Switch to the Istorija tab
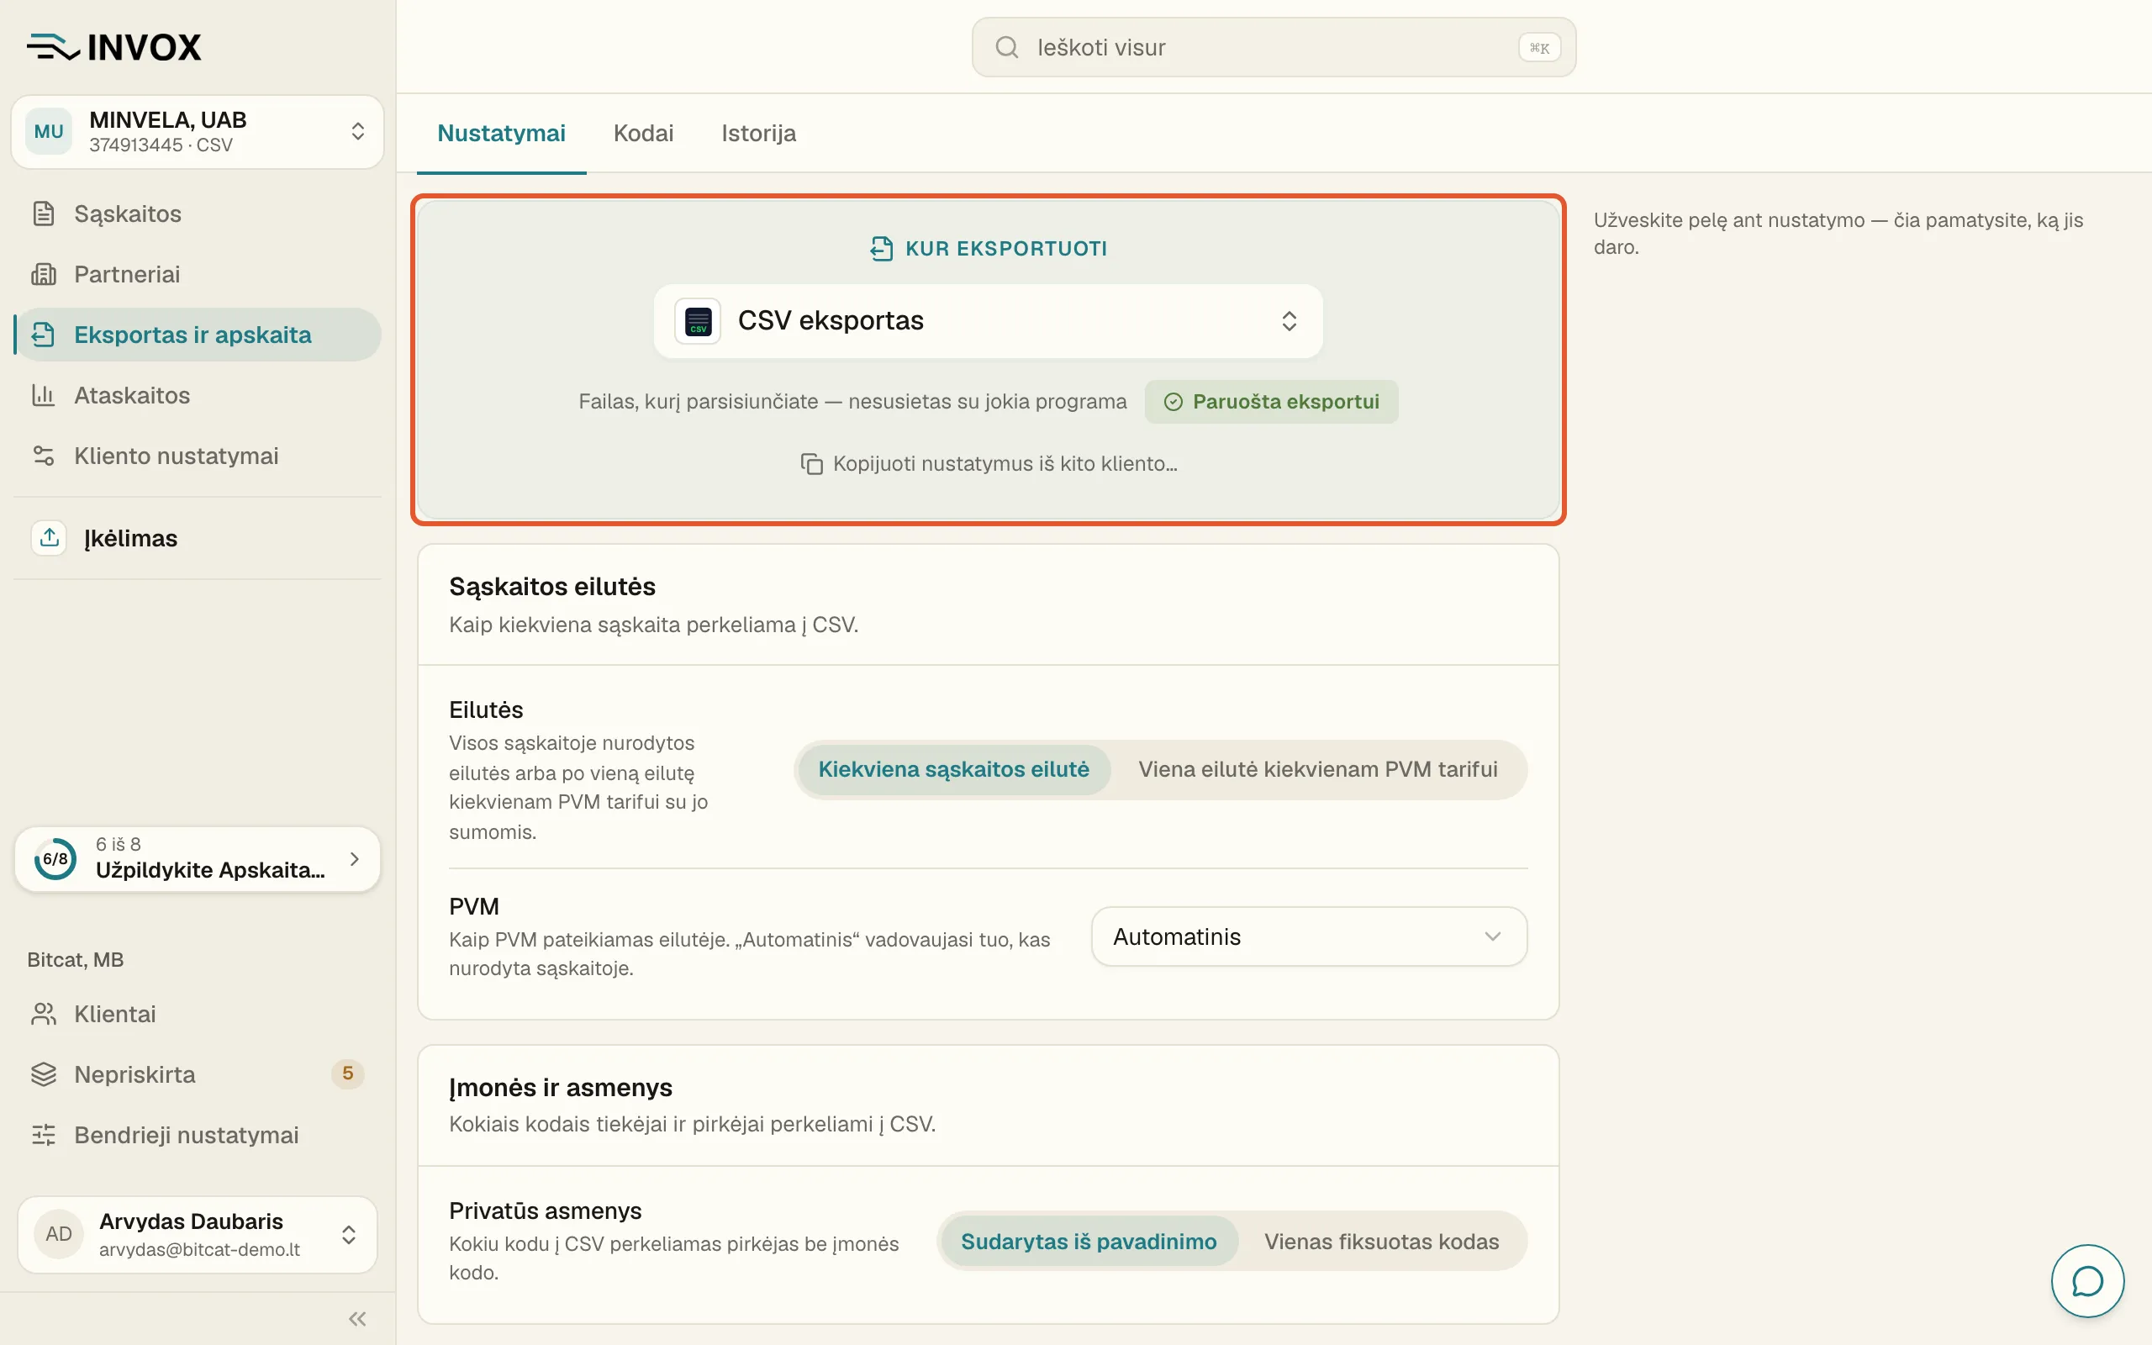Viewport: 2152px width, 1345px height. point(758,134)
